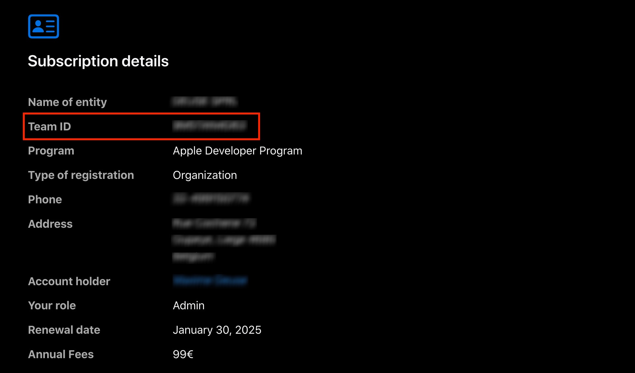Click the Annual Fees label
The image size is (635, 373).
coord(61,355)
